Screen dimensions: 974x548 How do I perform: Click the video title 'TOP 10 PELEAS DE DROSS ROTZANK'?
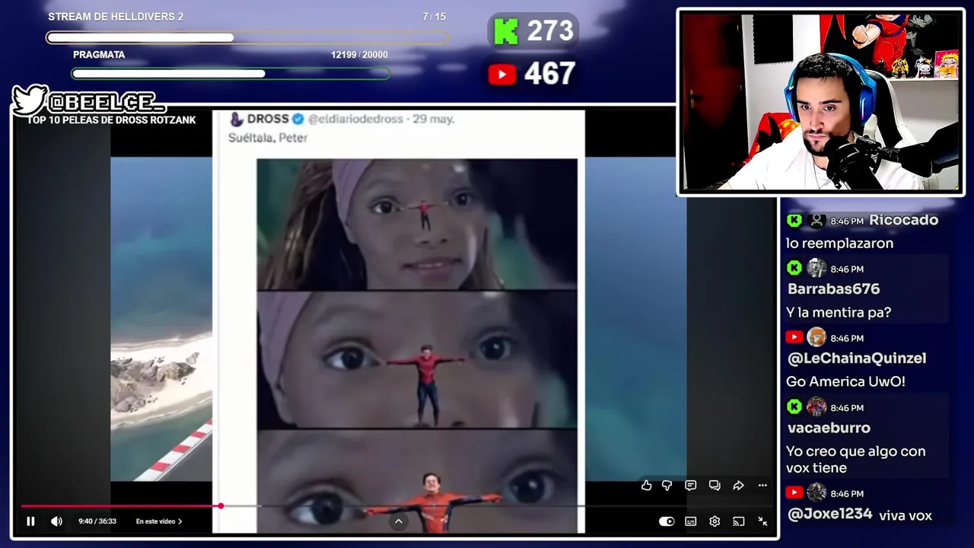(111, 119)
